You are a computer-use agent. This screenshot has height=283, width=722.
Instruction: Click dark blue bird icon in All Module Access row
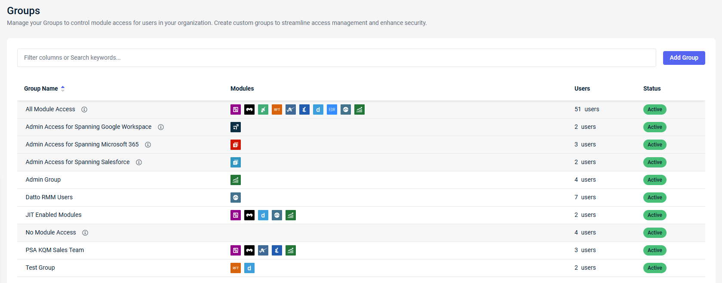pos(304,110)
